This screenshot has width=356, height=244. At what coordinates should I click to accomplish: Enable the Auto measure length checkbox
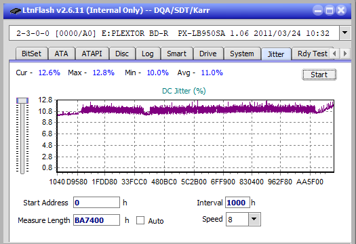140,220
